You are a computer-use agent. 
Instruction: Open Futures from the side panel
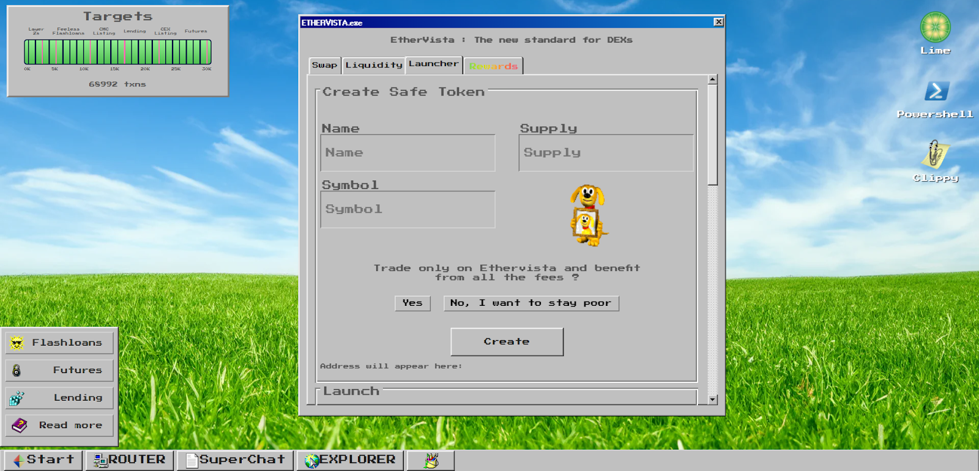point(59,370)
